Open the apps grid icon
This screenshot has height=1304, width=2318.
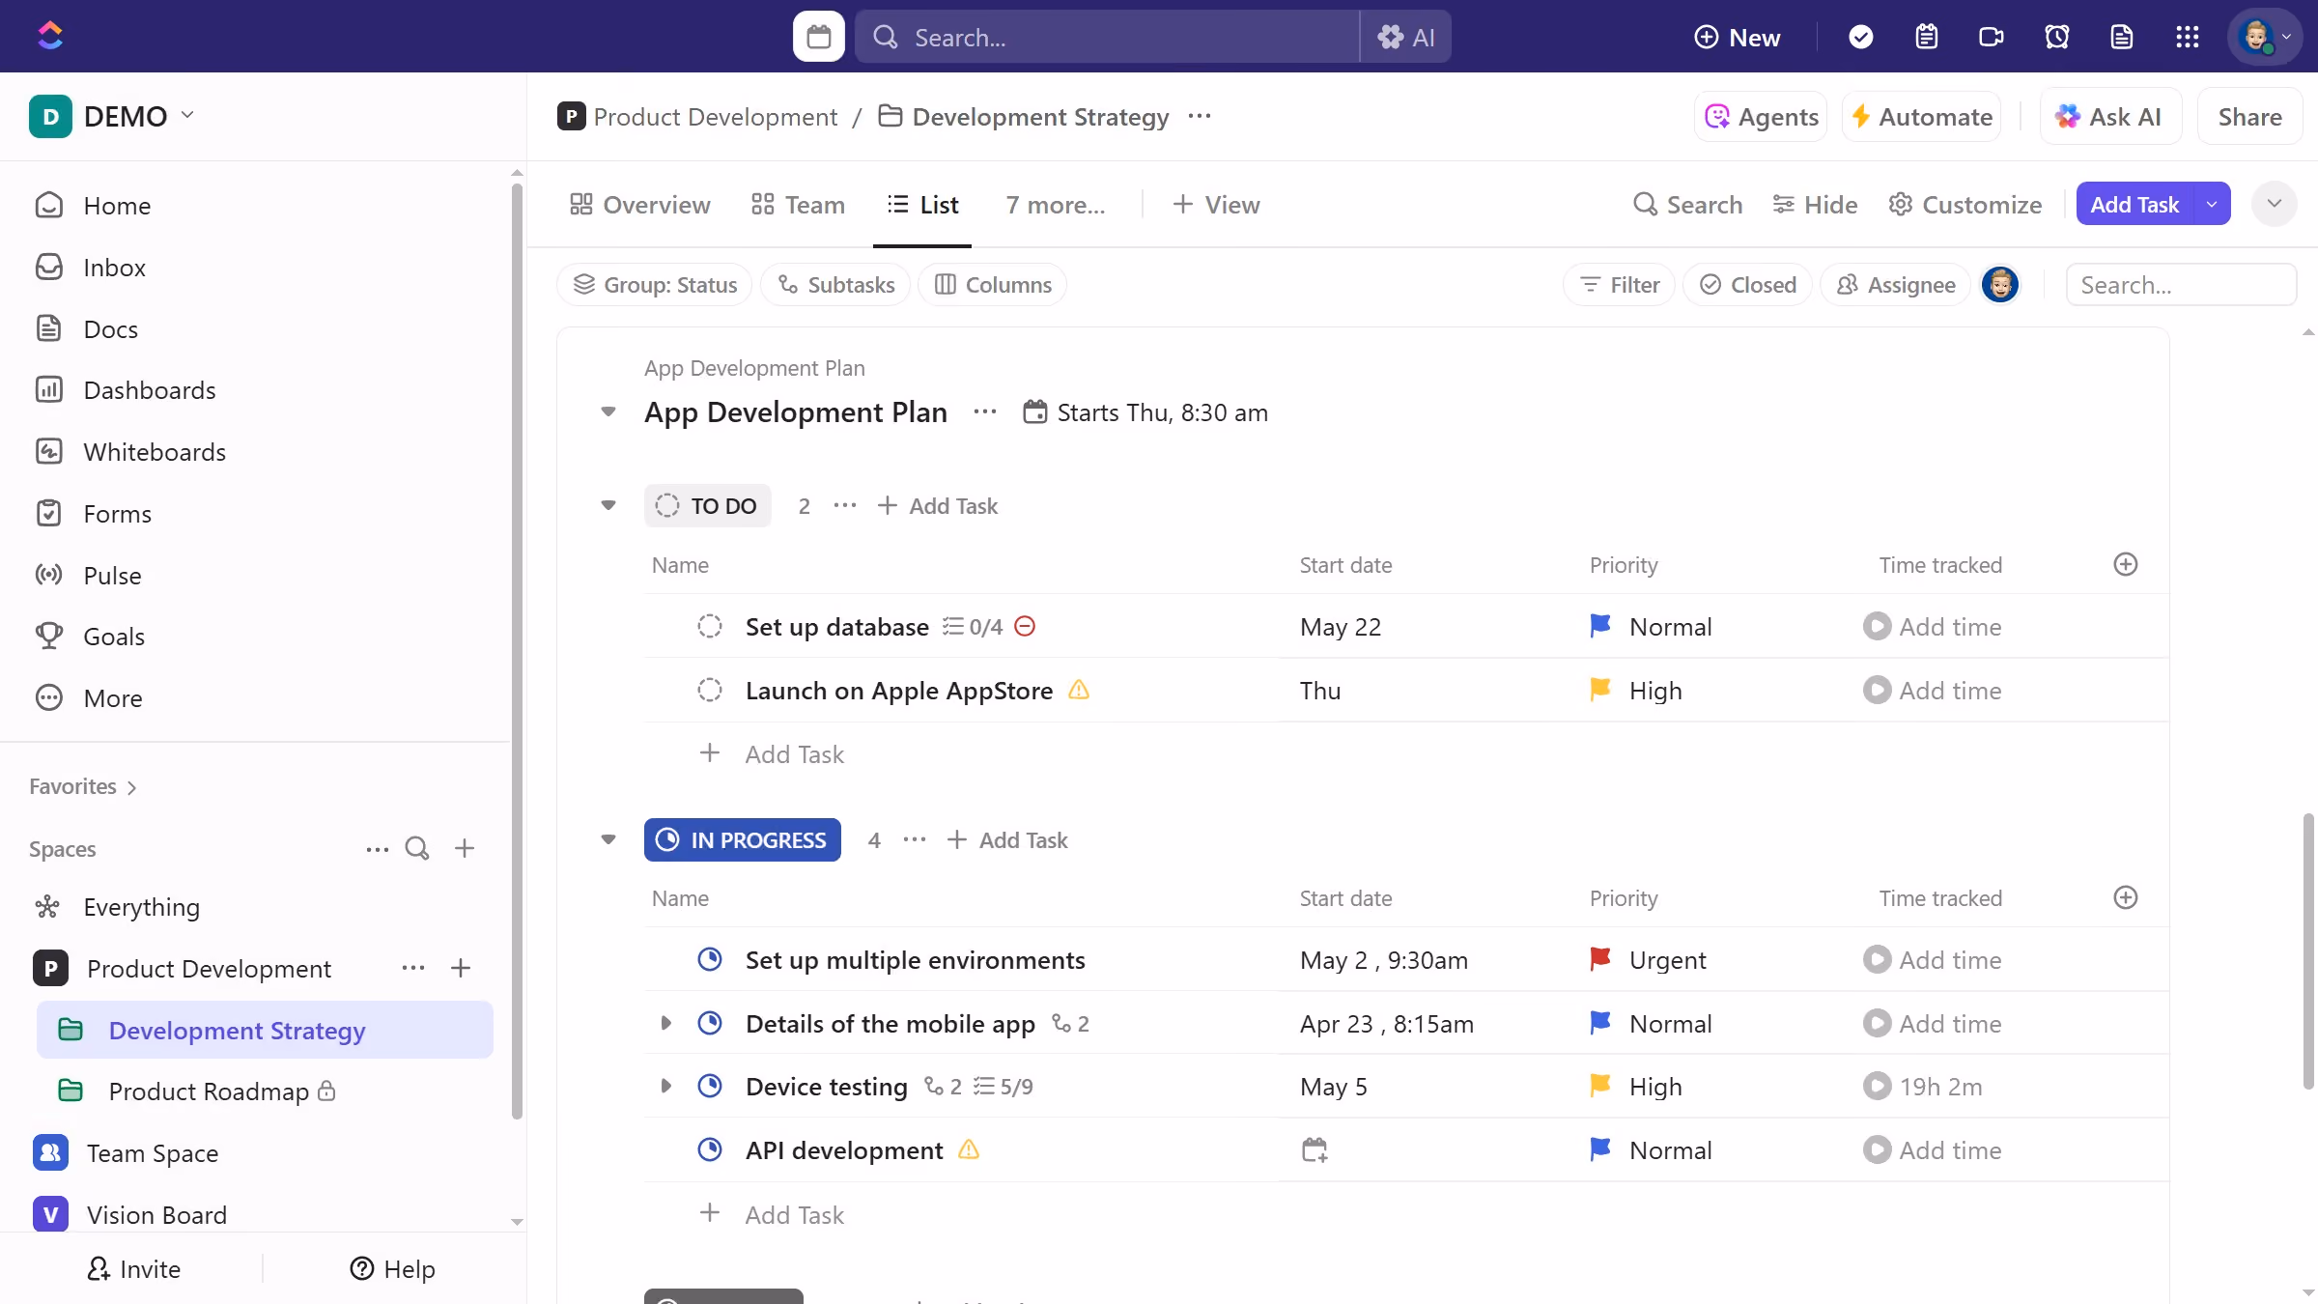(x=2187, y=37)
